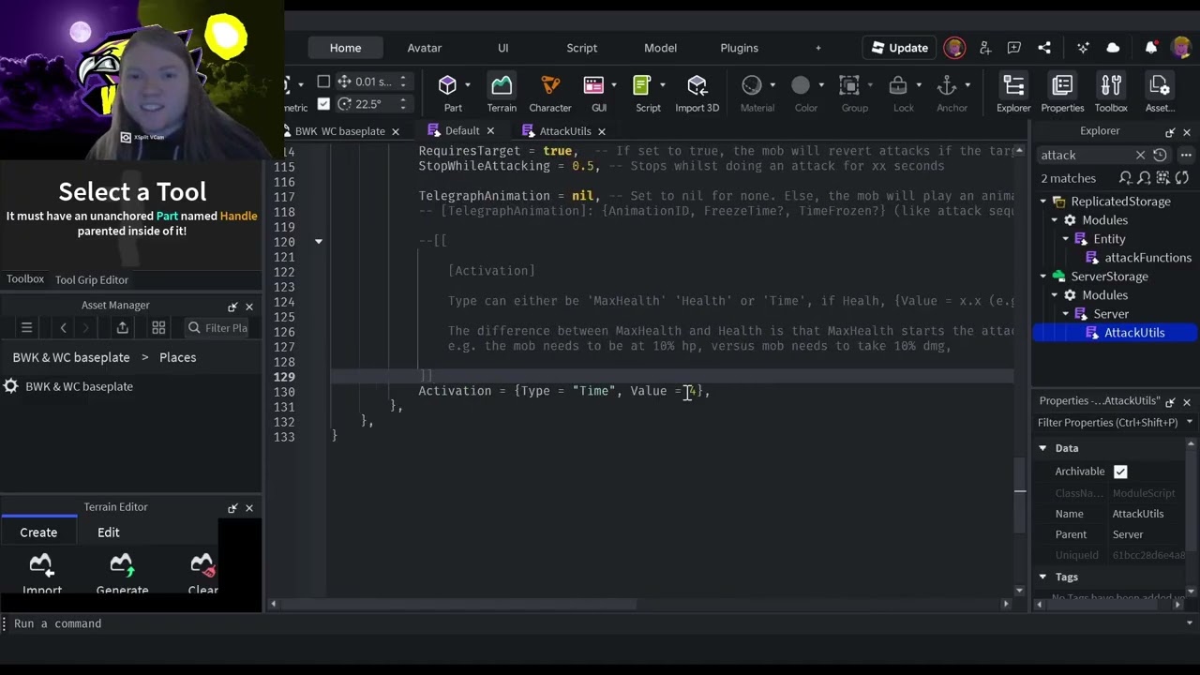Click the Script icon in the ribbon
The height and width of the screenshot is (675, 1200).
pyautogui.click(x=642, y=86)
